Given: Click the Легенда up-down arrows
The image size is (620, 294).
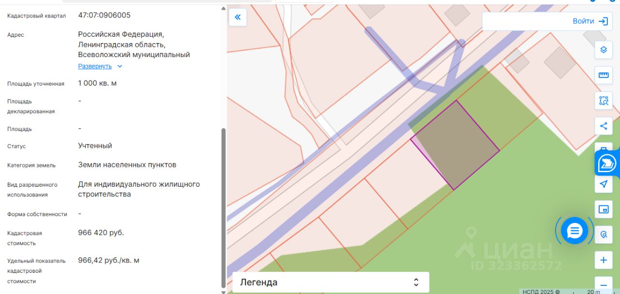Looking at the screenshot, I should [416, 282].
